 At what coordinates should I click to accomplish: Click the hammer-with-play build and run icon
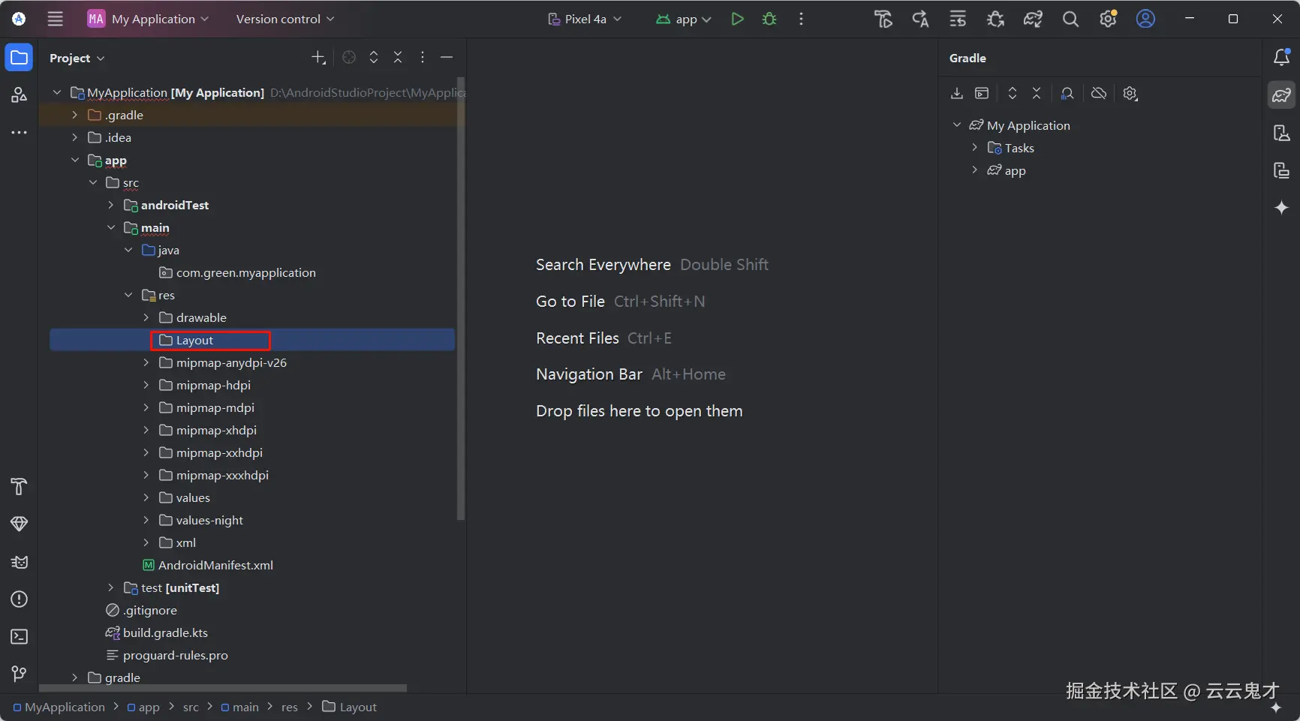point(883,19)
